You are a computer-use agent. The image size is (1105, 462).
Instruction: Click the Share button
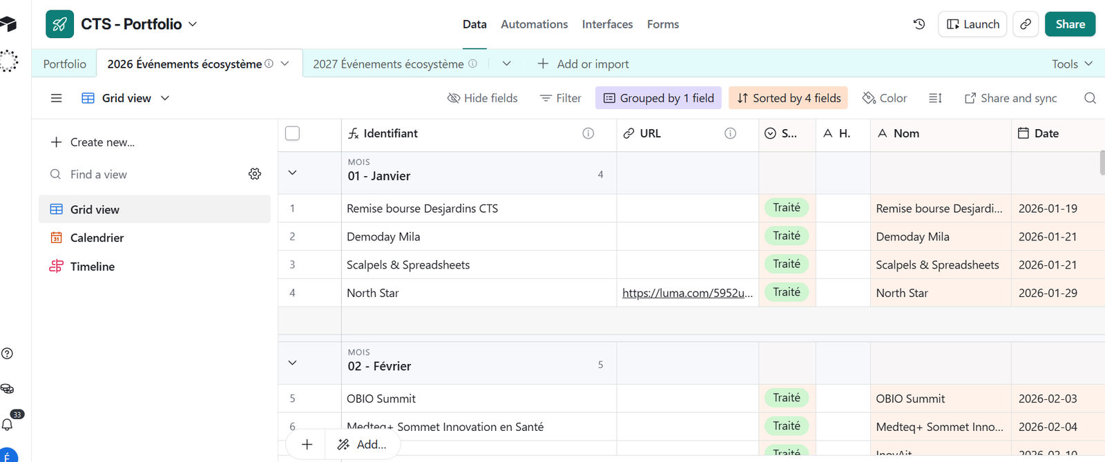point(1070,24)
